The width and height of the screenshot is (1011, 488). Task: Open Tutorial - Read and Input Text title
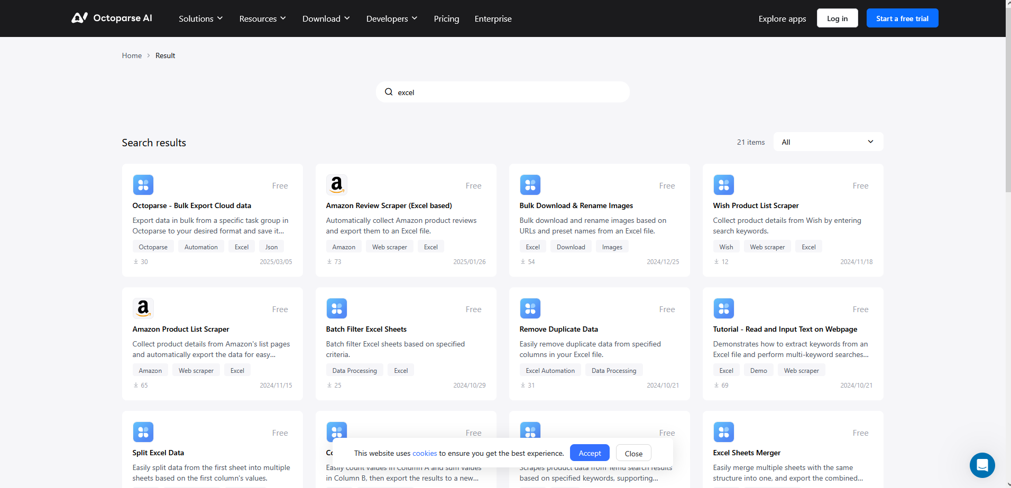point(785,329)
